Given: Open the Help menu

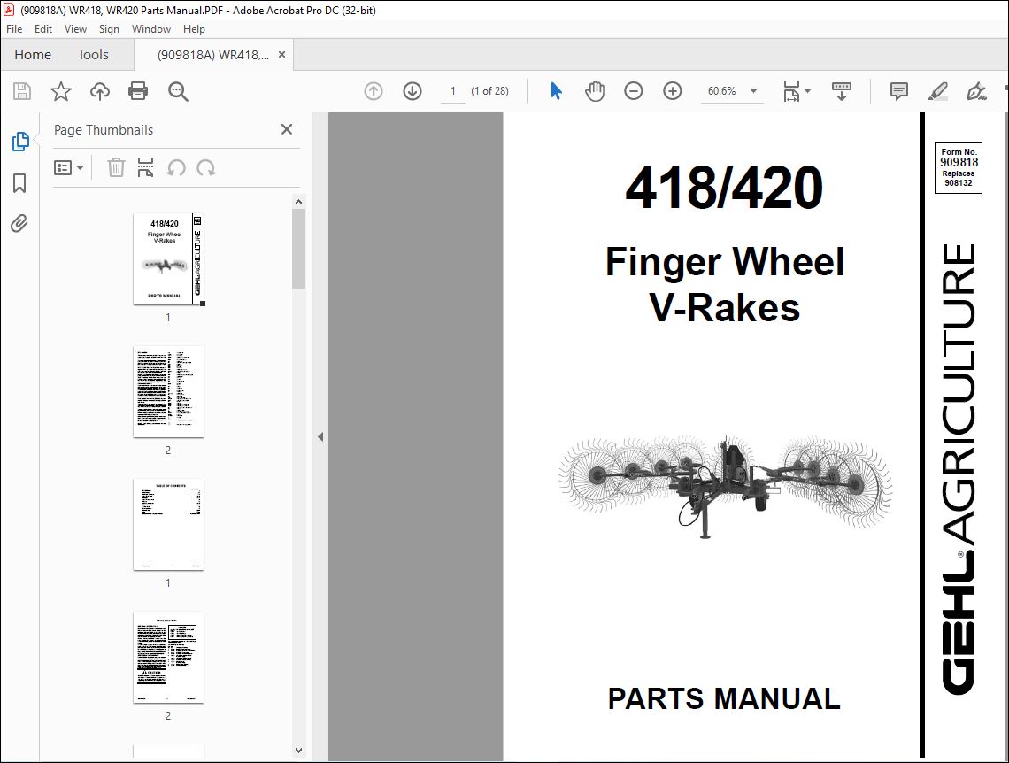Looking at the screenshot, I should click(x=194, y=29).
